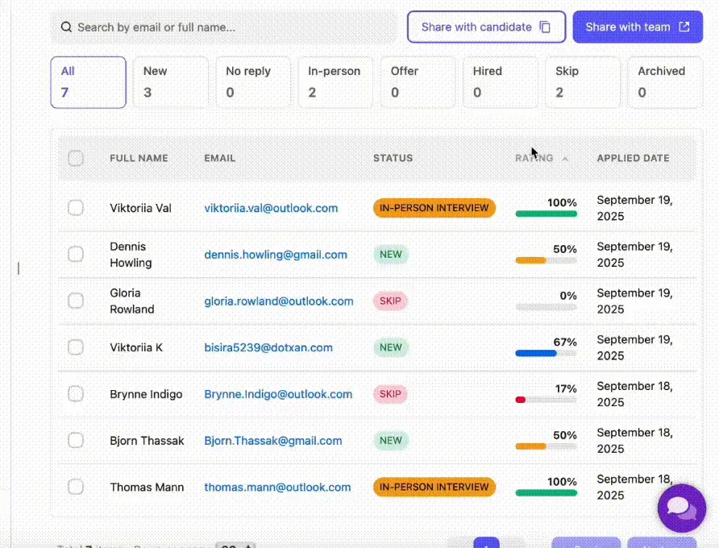Image resolution: width=719 pixels, height=548 pixels.
Task: Select the Hired filter tab
Action: tap(501, 81)
